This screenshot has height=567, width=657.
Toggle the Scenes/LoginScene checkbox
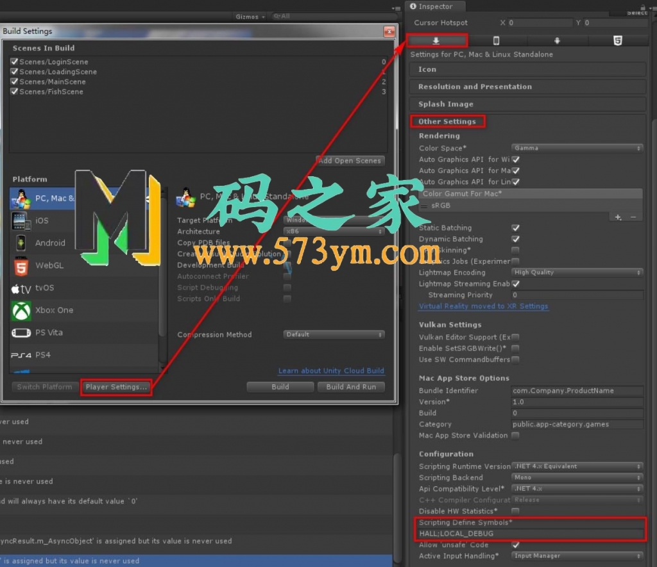14,62
